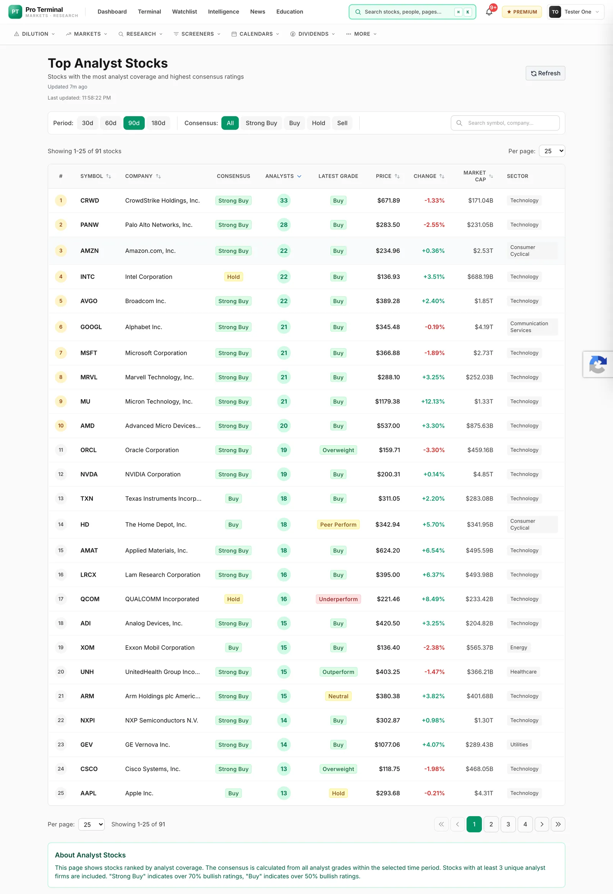The image size is (613, 894).
Task: Sort by Change column arrows
Action: point(441,176)
